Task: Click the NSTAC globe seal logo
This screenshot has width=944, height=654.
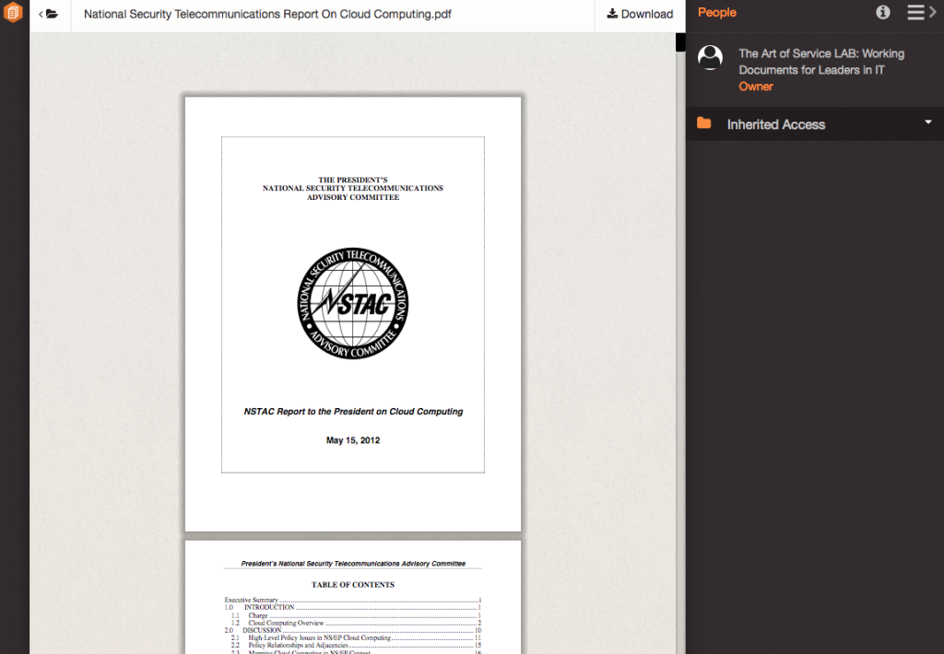Action: (353, 303)
